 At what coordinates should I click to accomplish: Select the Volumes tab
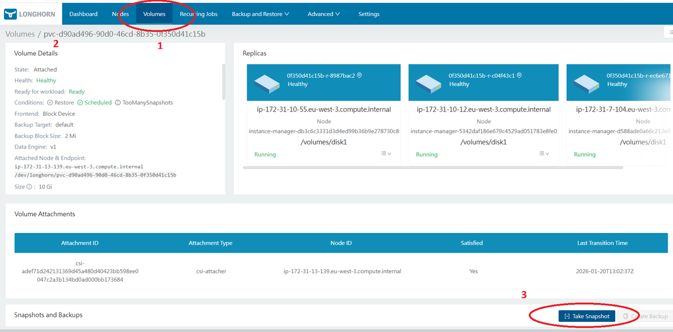tap(154, 14)
